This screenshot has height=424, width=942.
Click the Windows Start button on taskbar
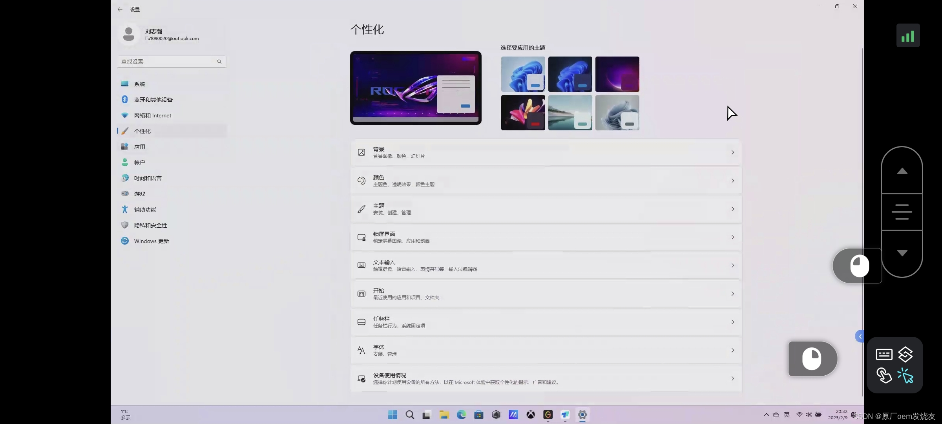click(x=392, y=415)
